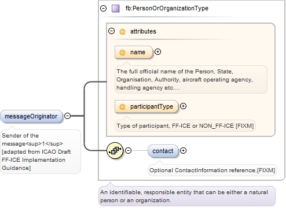This screenshot has width=286, height=208.
Task: Collapse the messageOriginator minus toggle
Action: point(67,116)
